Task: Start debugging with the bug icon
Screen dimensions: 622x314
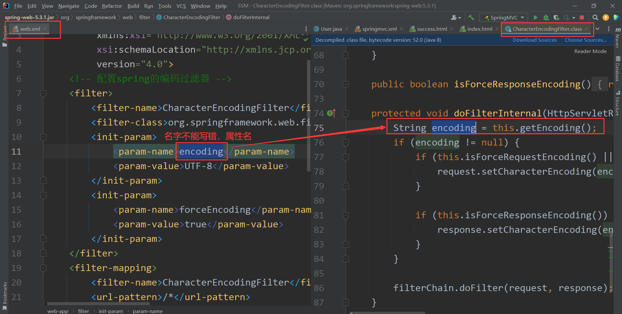Action: pyautogui.click(x=546, y=17)
